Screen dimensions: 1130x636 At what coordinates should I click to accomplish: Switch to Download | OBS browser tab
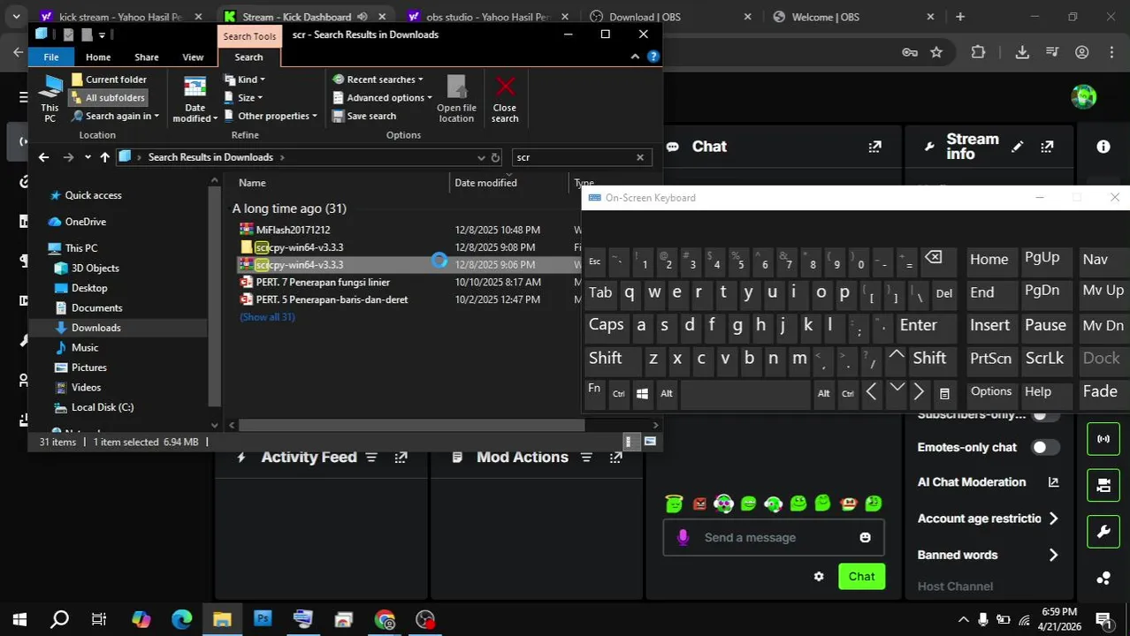pos(670,17)
